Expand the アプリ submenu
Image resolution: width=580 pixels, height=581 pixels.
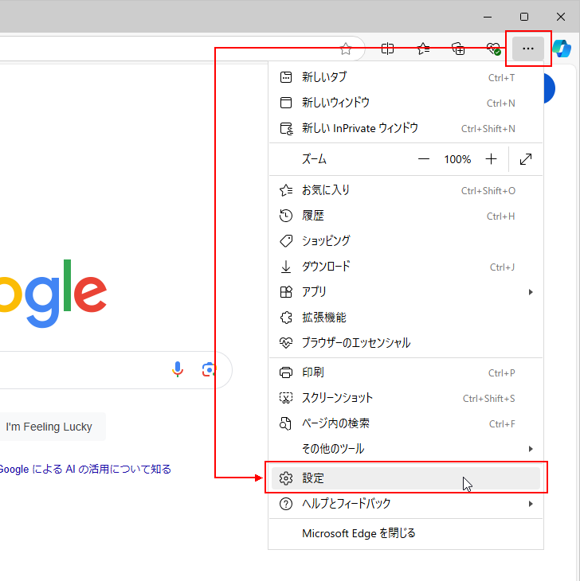(406, 292)
